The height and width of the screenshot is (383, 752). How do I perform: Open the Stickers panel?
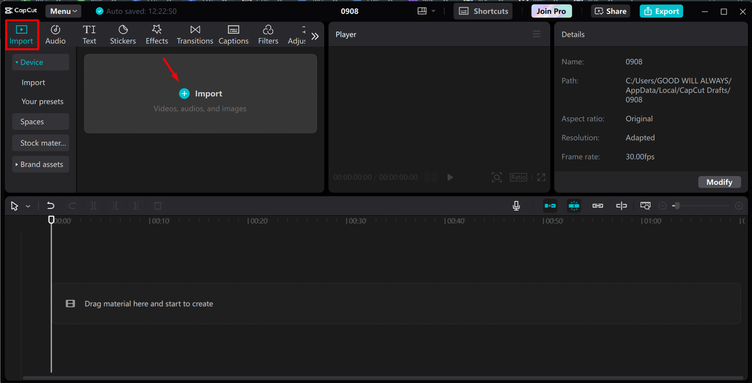tap(123, 35)
